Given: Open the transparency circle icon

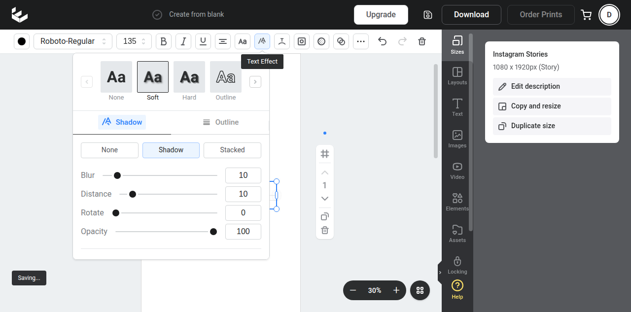Looking at the screenshot, I should (321, 41).
